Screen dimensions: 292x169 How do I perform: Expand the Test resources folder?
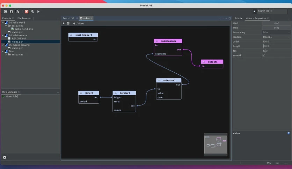pos(6,54)
